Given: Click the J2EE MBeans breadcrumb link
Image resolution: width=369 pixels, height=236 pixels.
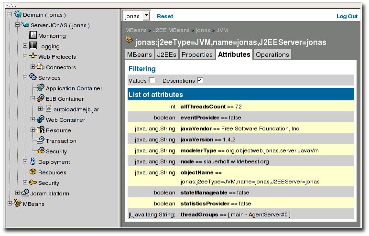Looking at the screenshot, I should pyautogui.click(x=171, y=30).
